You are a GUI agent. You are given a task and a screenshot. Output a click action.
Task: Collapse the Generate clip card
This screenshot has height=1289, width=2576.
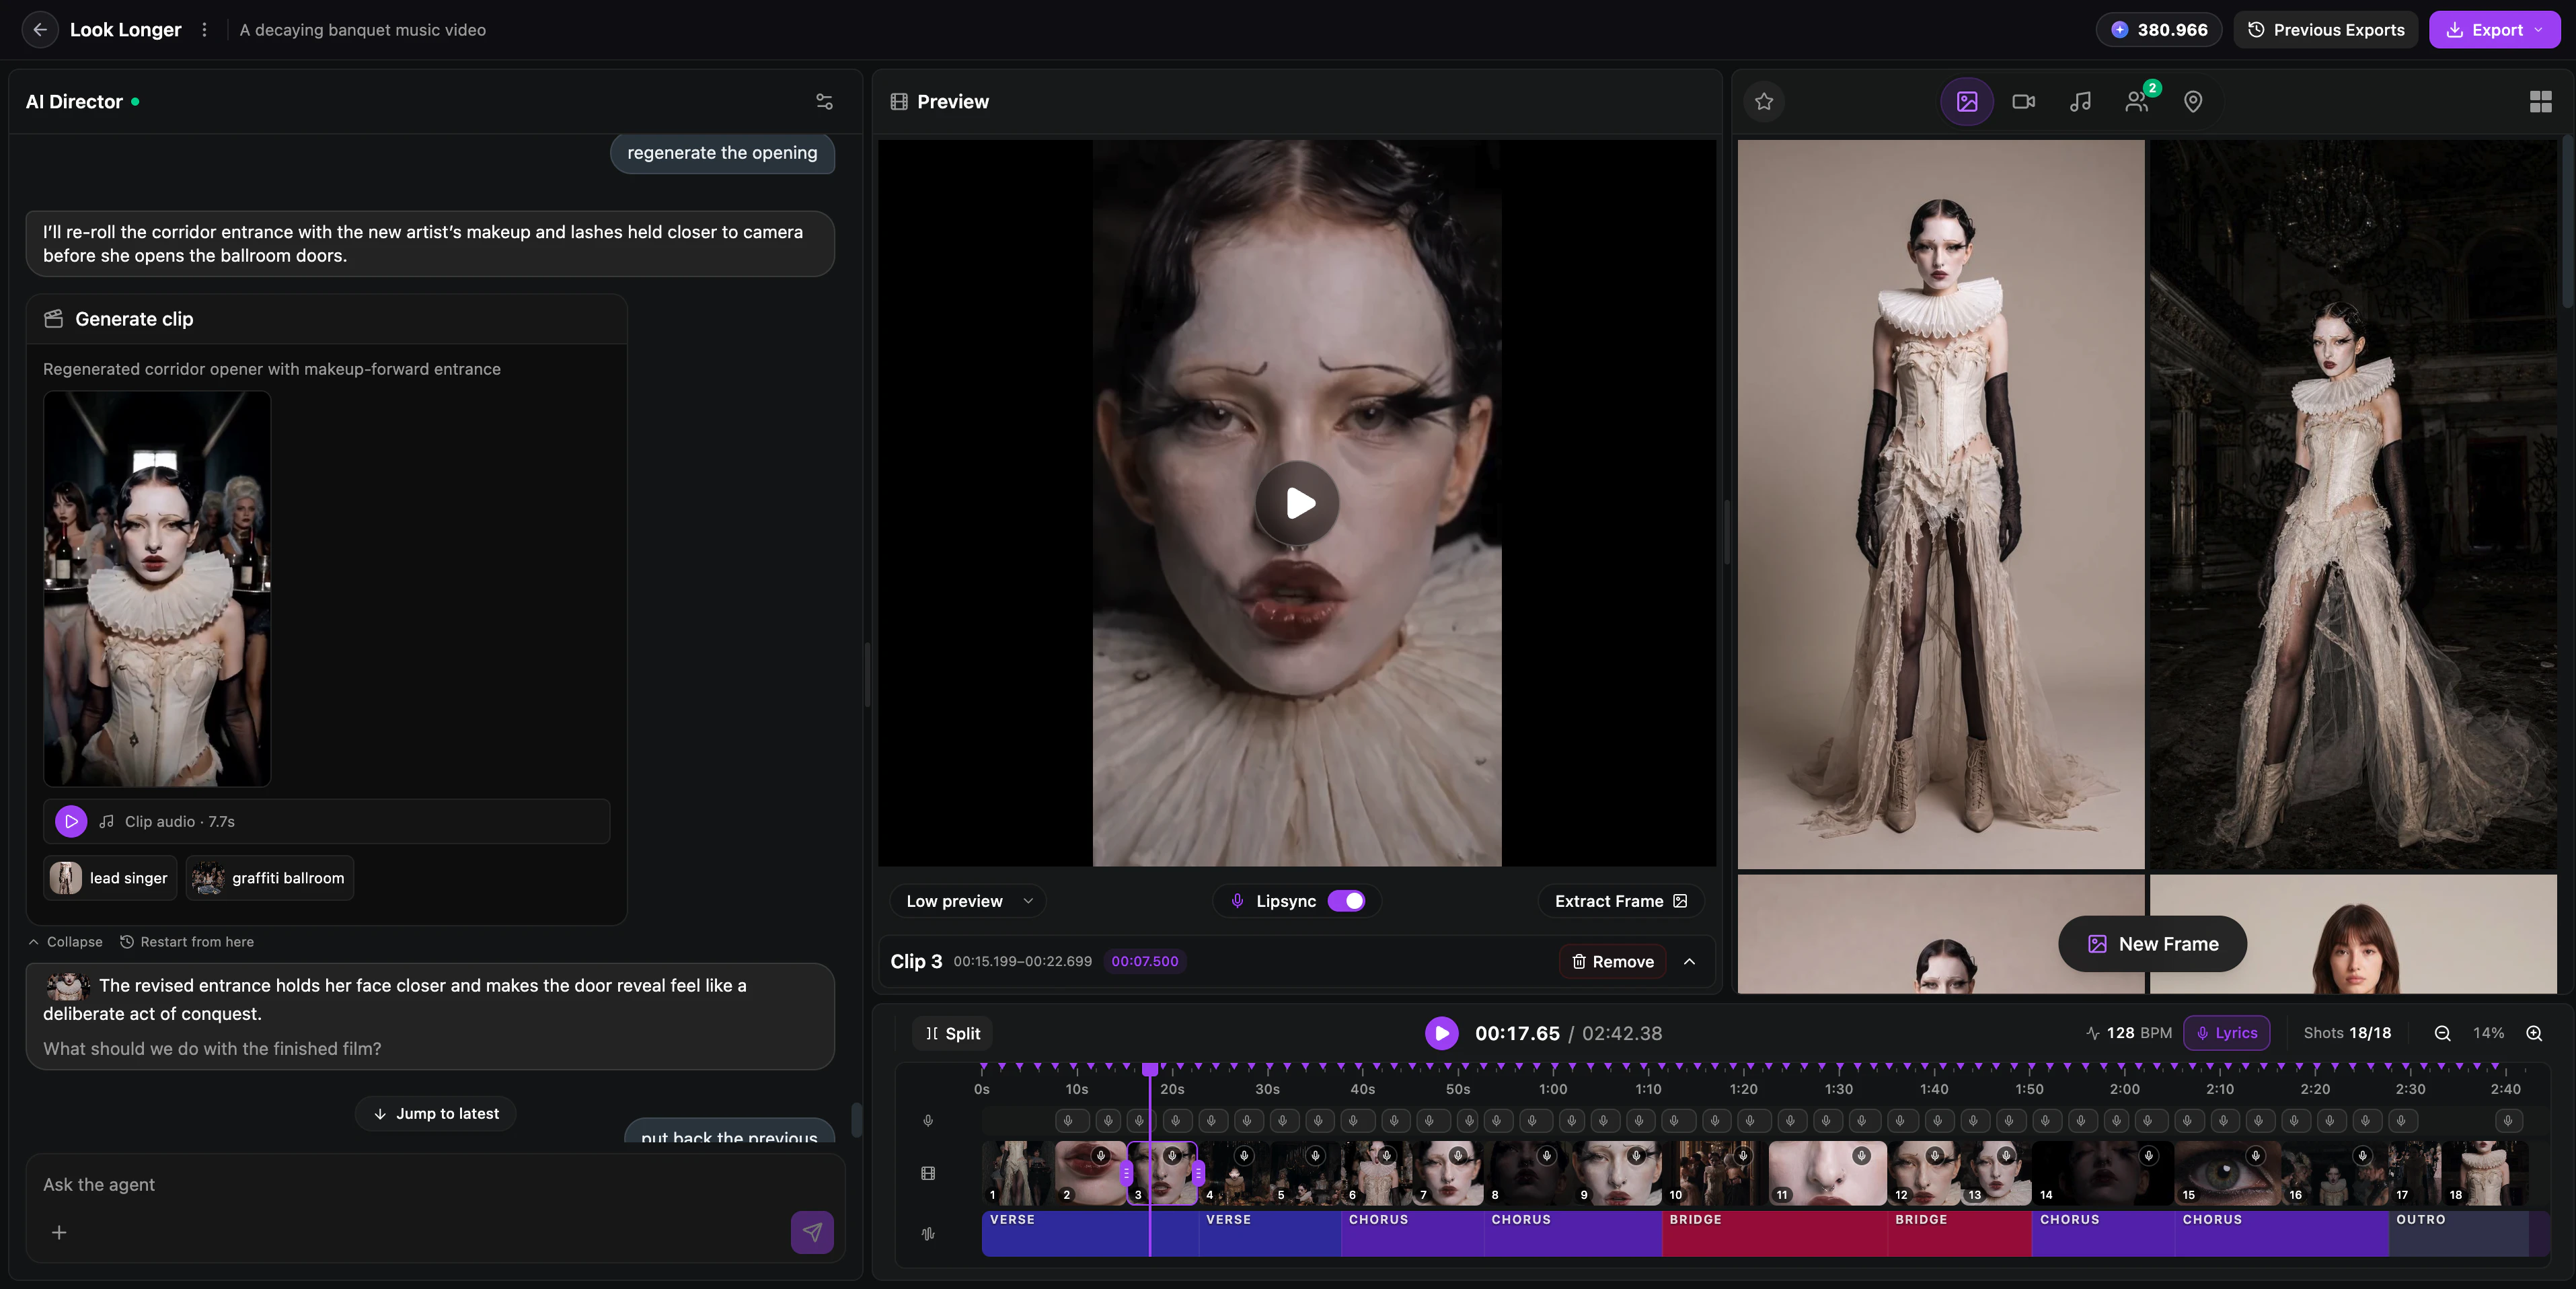click(65, 942)
